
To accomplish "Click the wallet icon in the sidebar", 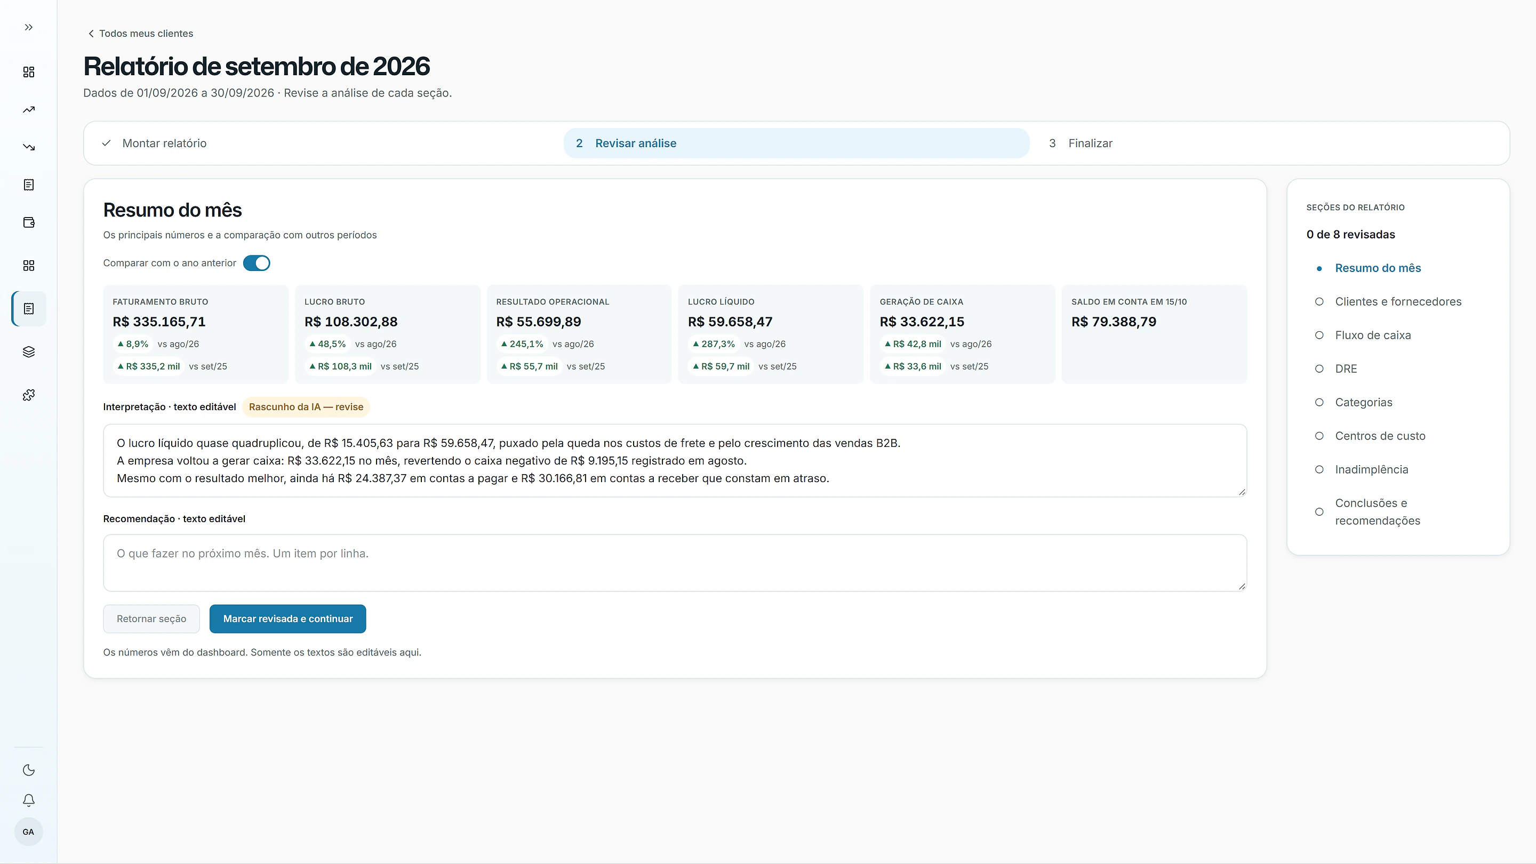I will 29,222.
